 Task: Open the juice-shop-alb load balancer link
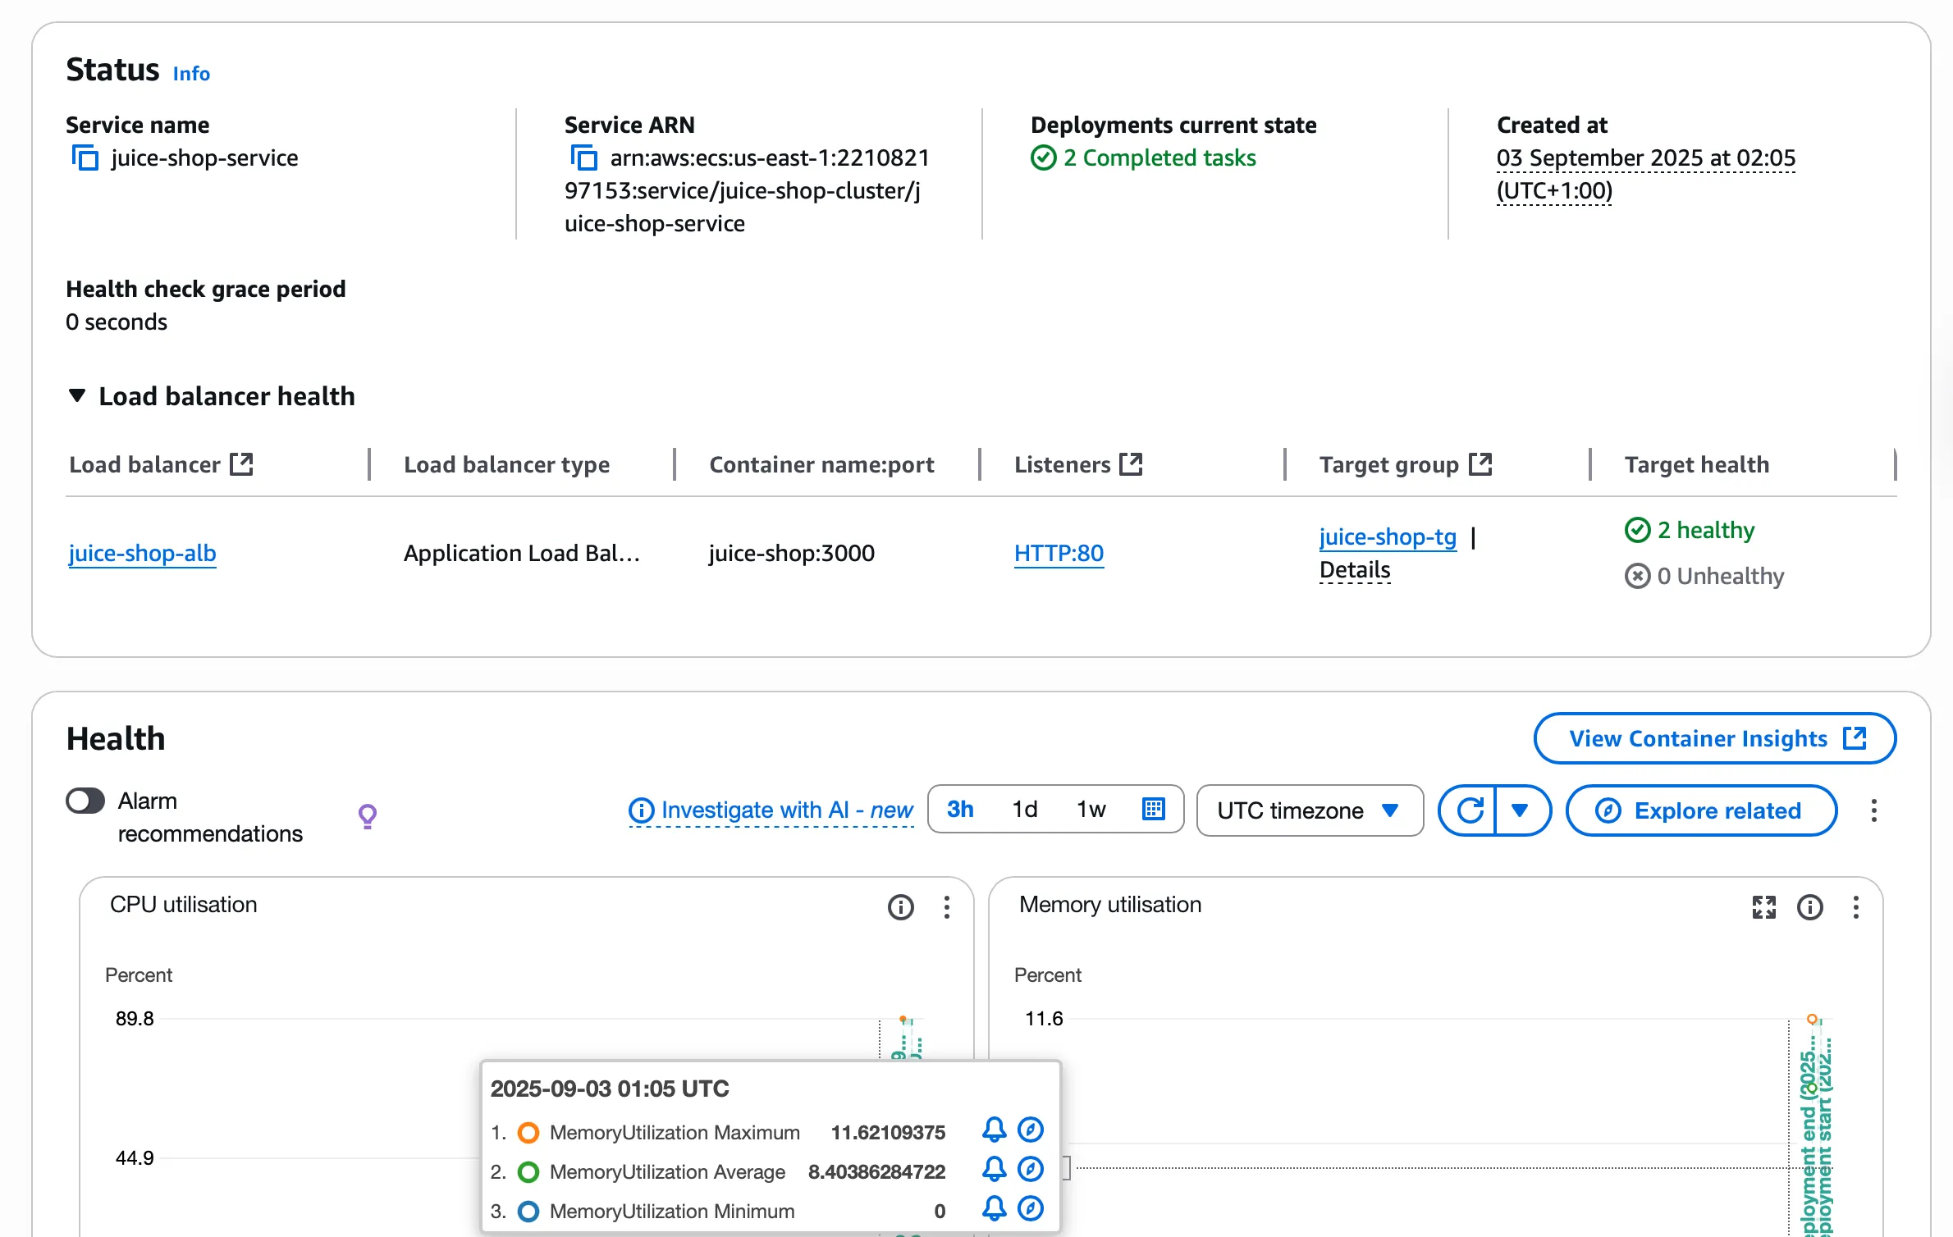click(142, 553)
